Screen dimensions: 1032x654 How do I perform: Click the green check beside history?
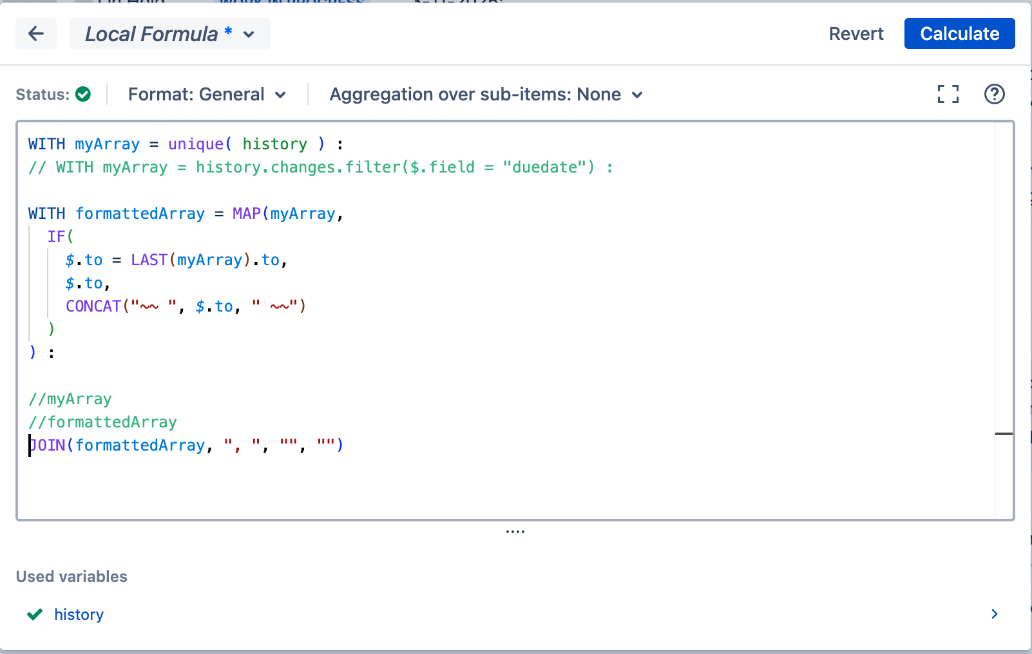pos(35,614)
